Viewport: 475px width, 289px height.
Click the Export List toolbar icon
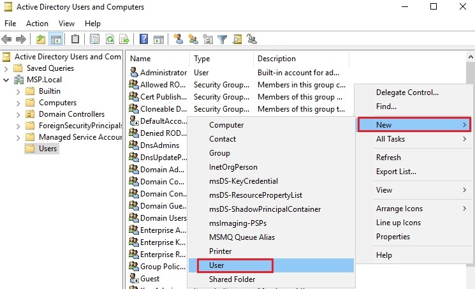125,39
